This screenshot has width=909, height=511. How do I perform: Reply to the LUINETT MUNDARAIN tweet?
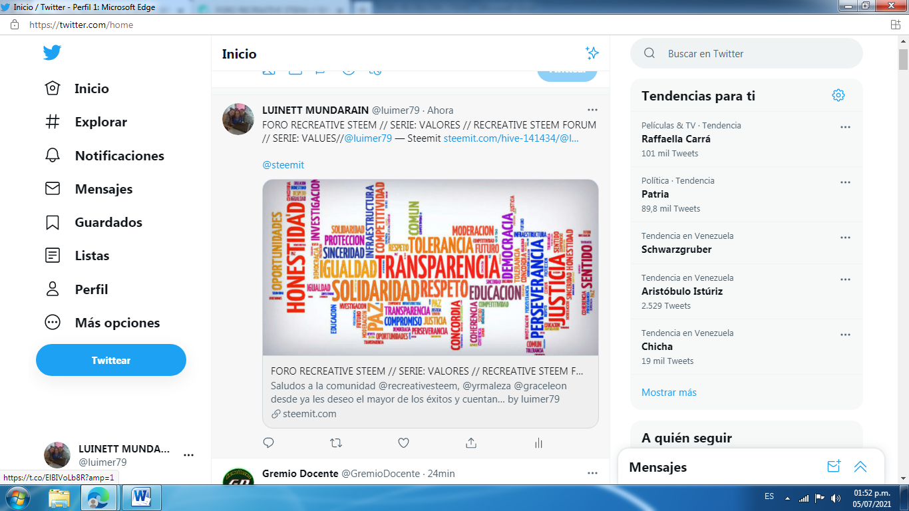coord(269,442)
